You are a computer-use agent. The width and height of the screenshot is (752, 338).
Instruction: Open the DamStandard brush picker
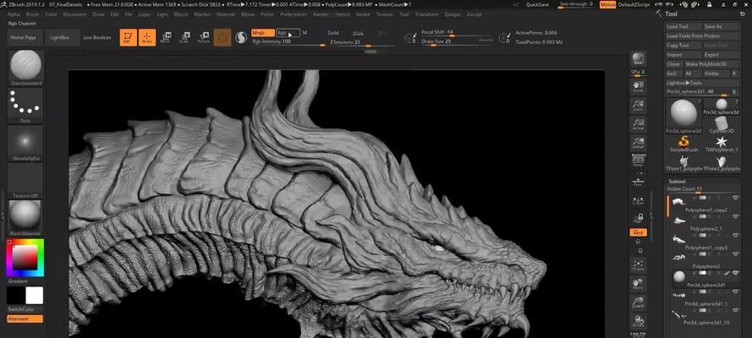point(25,68)
